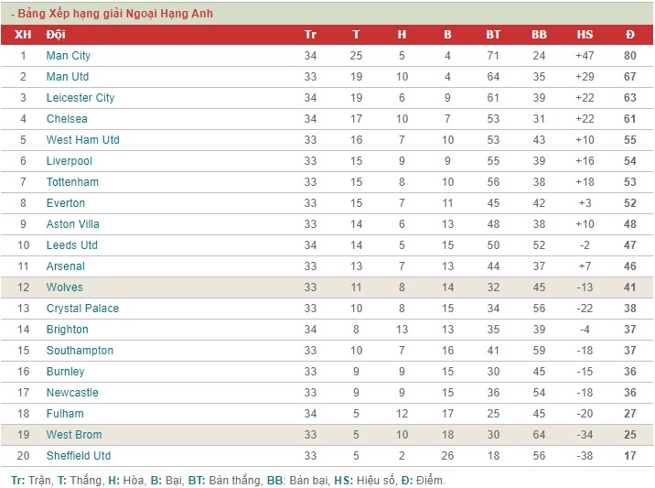
Task: Open the Arsenal team link
Action: [66, 266]
